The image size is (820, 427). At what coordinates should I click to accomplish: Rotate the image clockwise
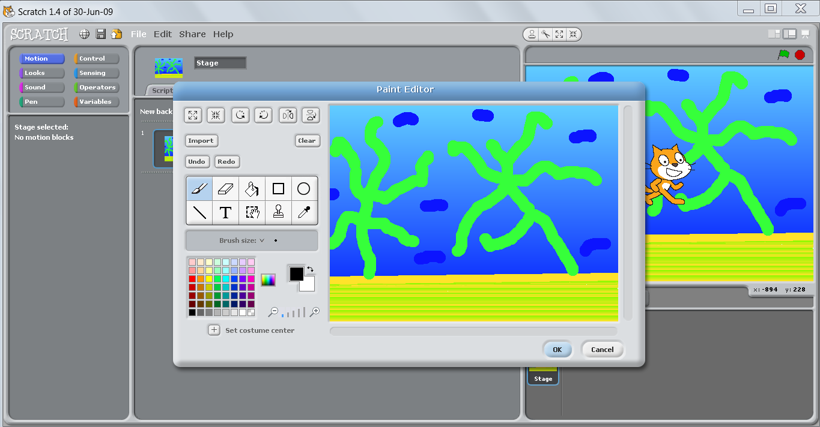(x=240, y=115)
